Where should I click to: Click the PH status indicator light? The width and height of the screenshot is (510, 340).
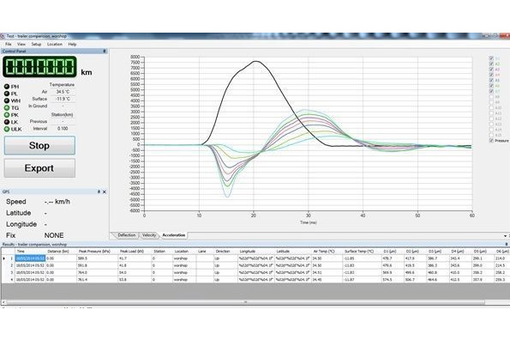pyautogui.click(x=7, y=87)
